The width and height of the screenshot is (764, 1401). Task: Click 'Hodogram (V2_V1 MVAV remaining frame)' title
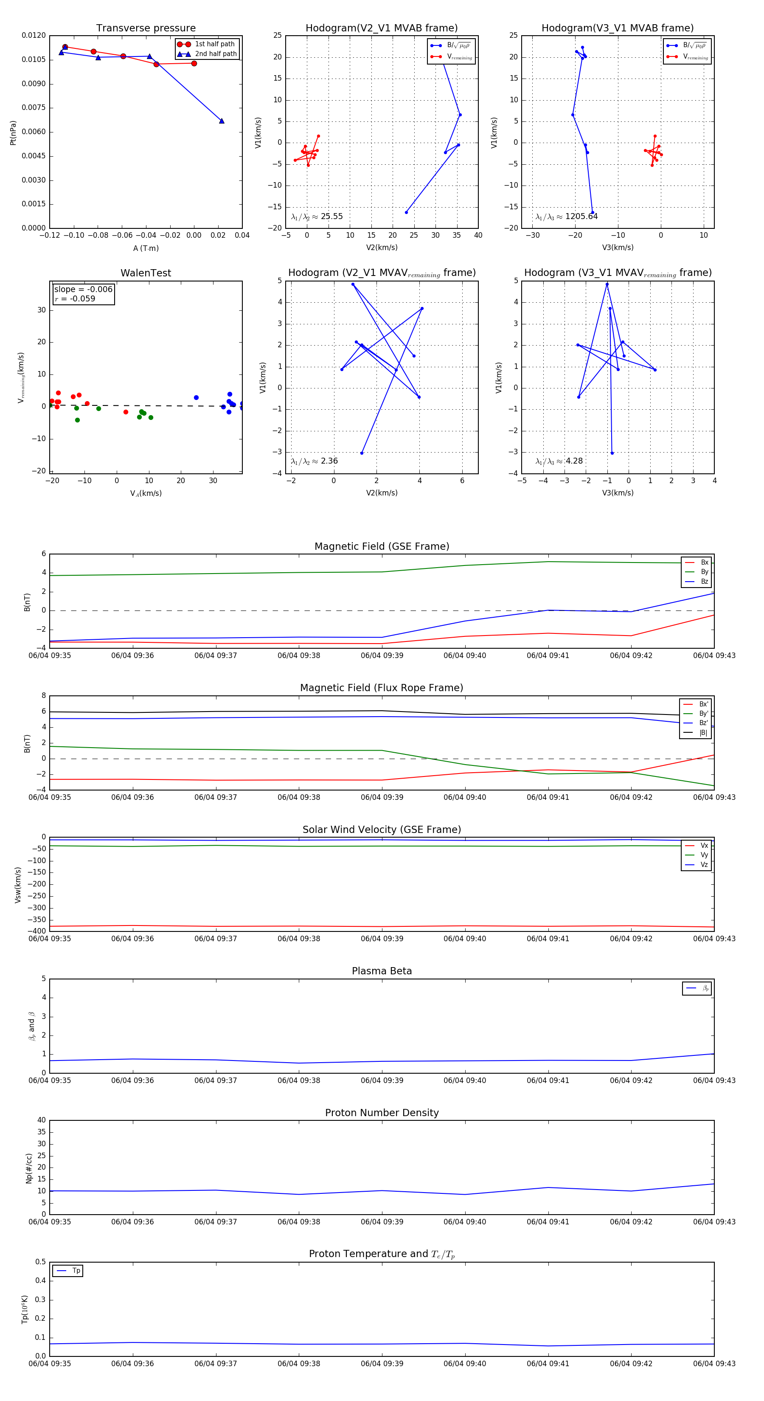pos(382,273)
